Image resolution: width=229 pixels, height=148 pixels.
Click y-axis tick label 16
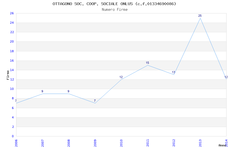12,61
